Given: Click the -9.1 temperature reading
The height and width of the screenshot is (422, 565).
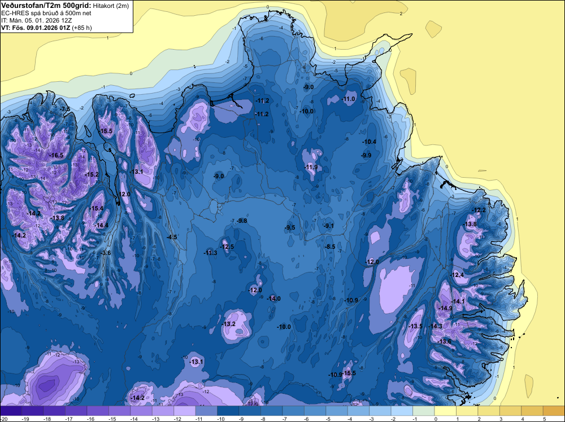Looking at the screenshot, I should tap(329, 226).
